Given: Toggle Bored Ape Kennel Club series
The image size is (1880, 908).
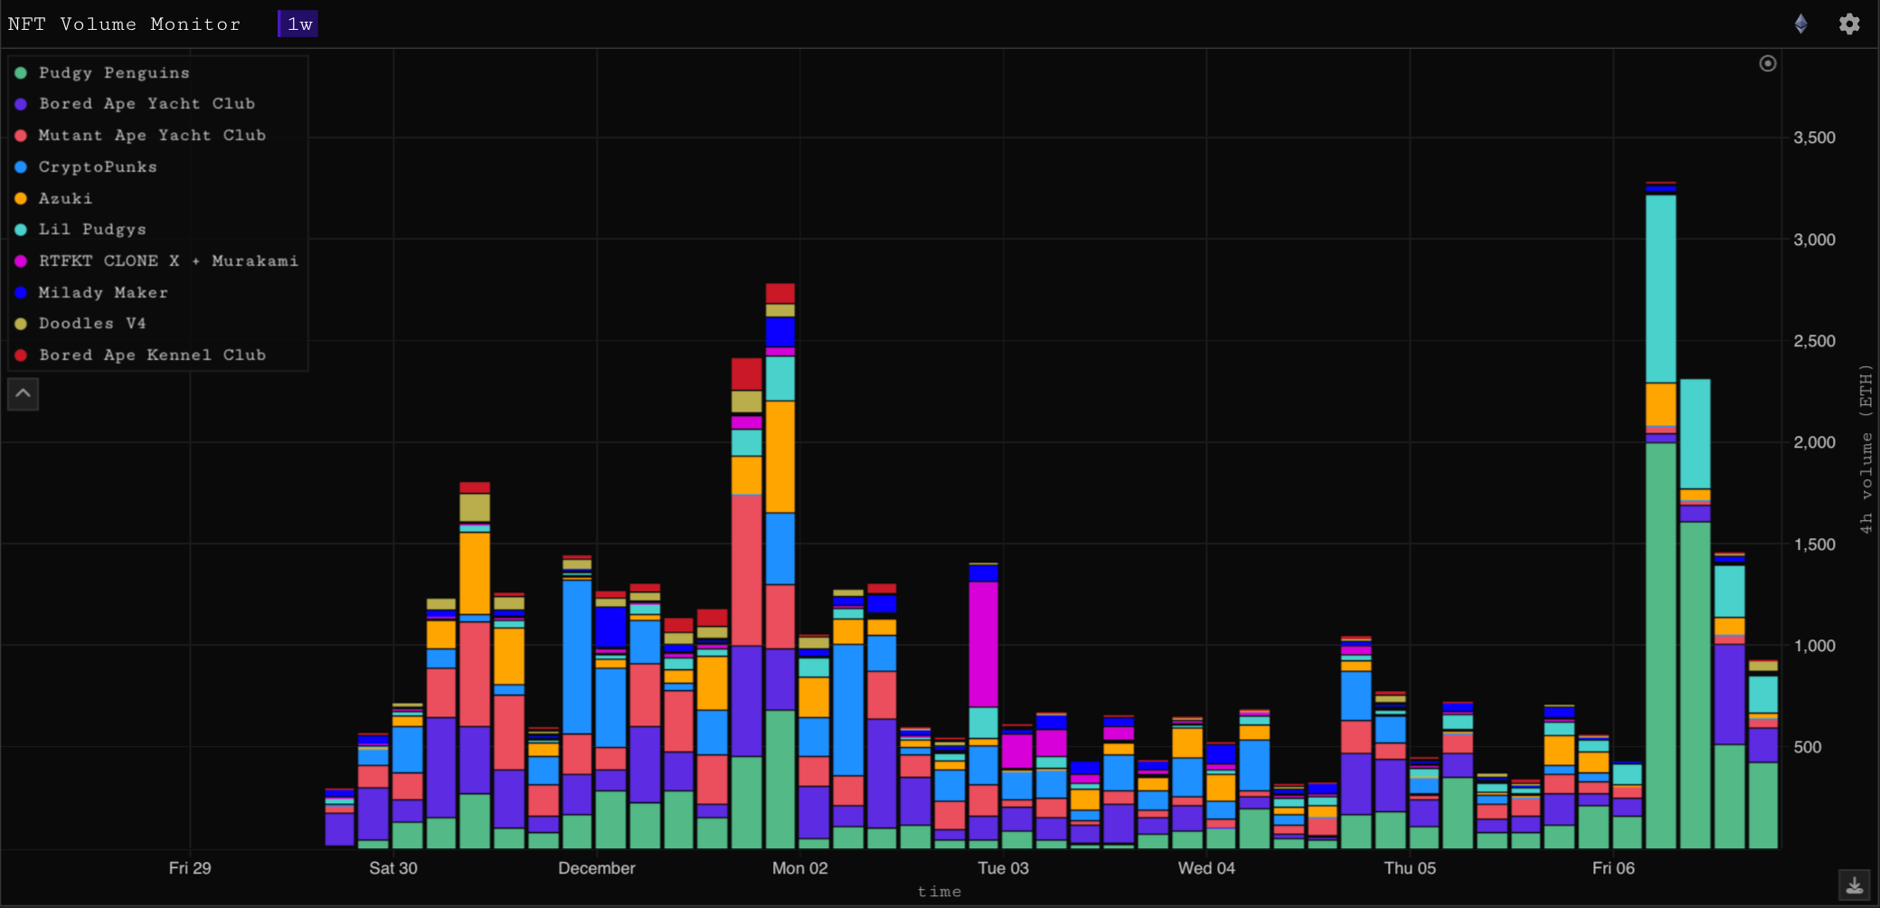Looking at the screenshot, I should (140, 355).
